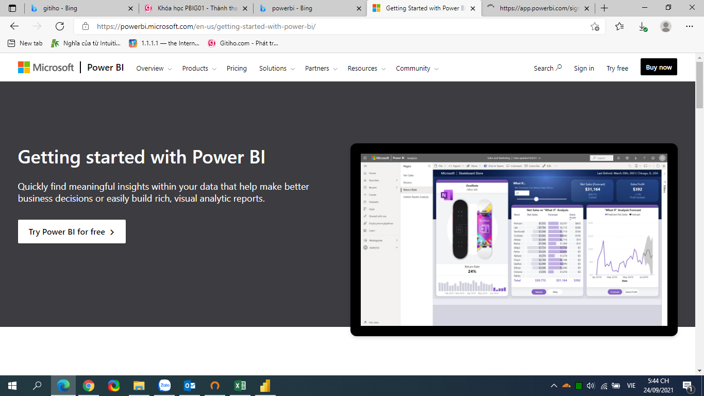Open the browser profile avatar
The height and width of the screenshot is (396, 704).
click(x=666, y=26)
